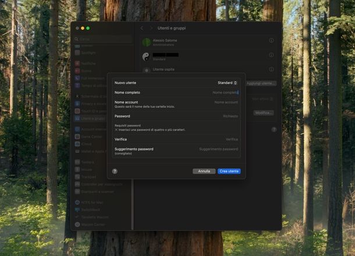Open the login options dropdown above Modifica
Image resolution: width=355 pixels, height=256 pixels.
point(262,99)
